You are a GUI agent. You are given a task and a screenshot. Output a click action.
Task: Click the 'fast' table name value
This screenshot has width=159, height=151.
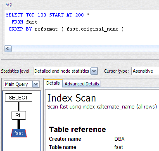(x=119, y=147)
